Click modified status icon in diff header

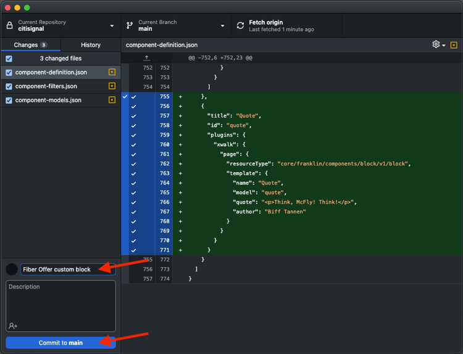(x=454, y=45)
